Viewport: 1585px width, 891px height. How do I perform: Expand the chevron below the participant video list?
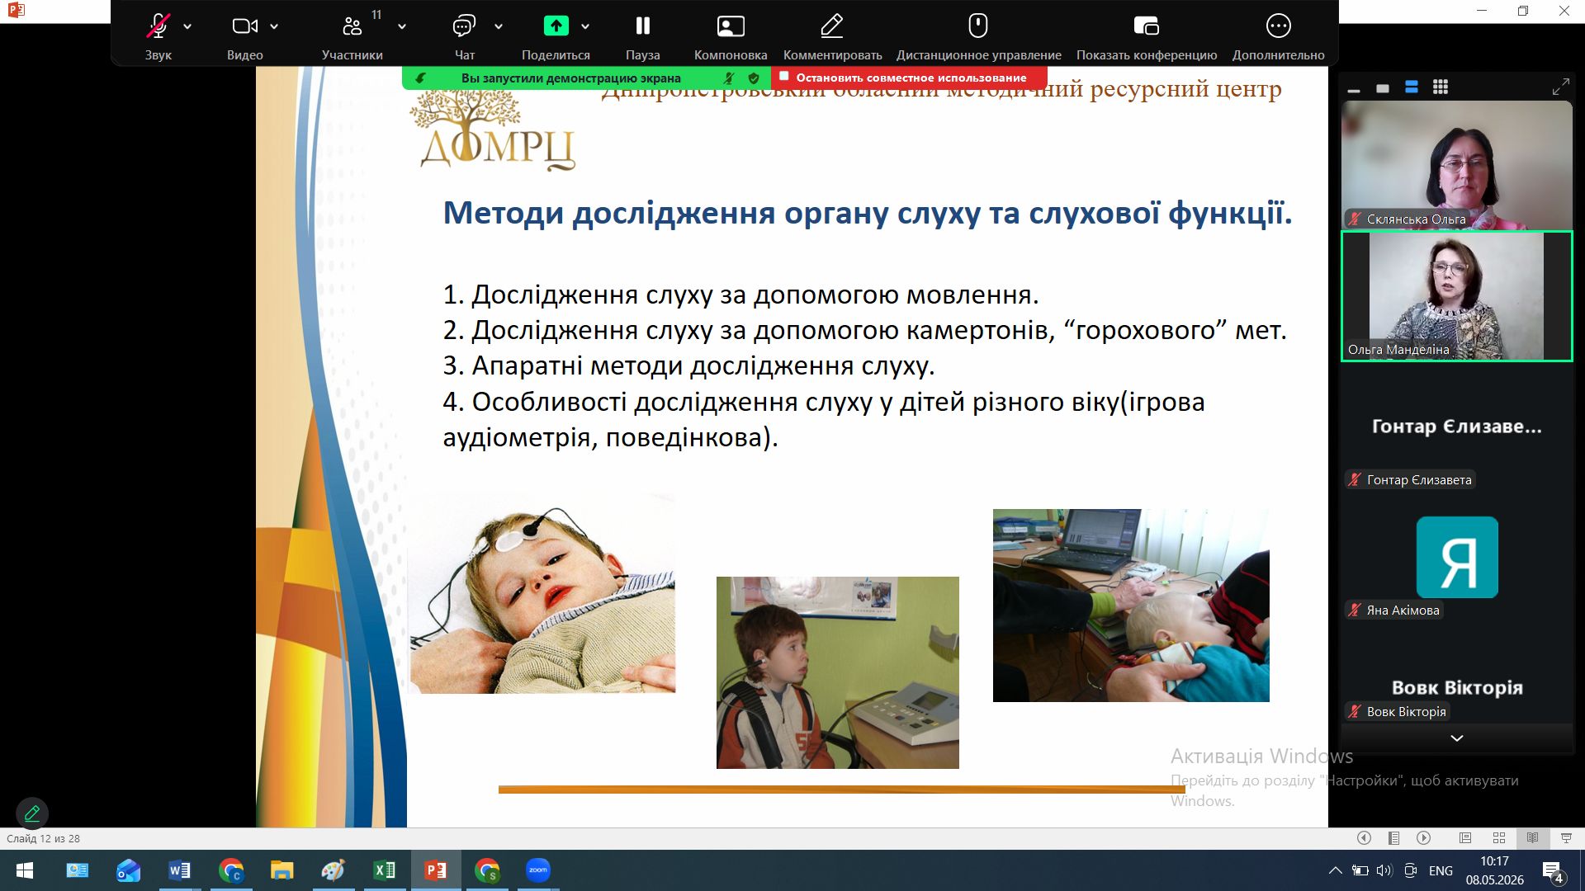1457,738
